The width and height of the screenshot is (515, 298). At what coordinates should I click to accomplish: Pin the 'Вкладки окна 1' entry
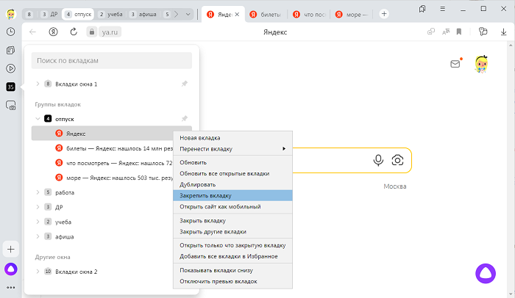click(185, 84)
